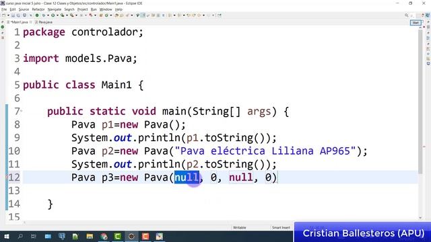The height and width of the screenshot is (242, 431).
Task: Expand the Coverage dropdown arrow
Action: coord(67,15)
